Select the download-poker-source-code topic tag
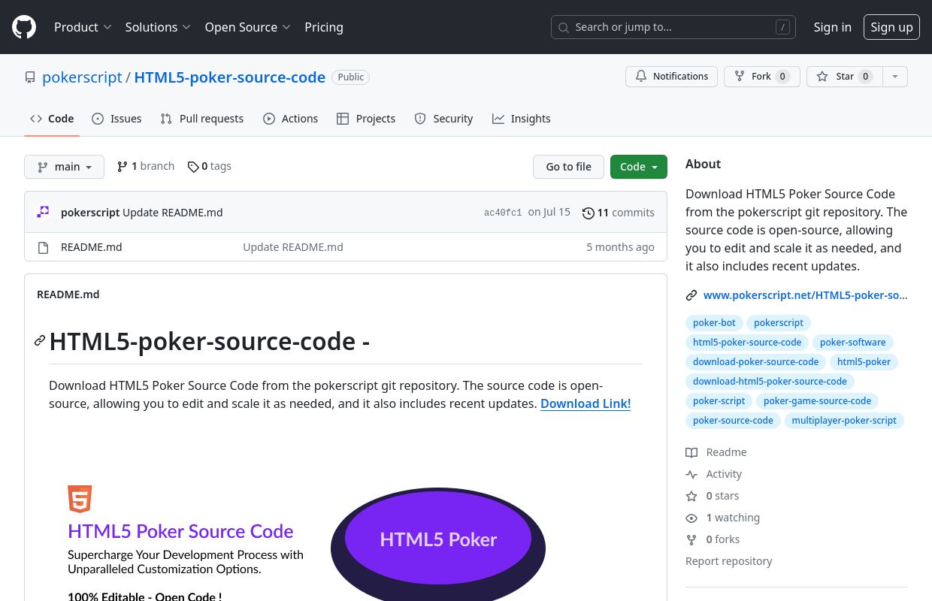 756,361
